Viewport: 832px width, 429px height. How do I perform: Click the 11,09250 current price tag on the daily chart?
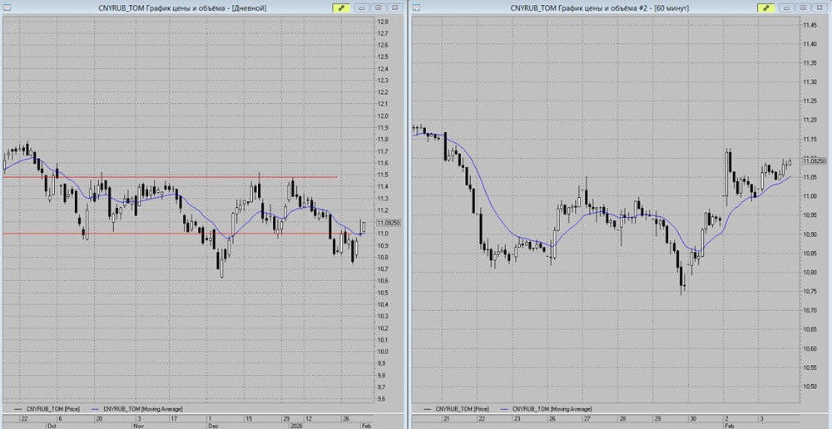tap(389, 224)
